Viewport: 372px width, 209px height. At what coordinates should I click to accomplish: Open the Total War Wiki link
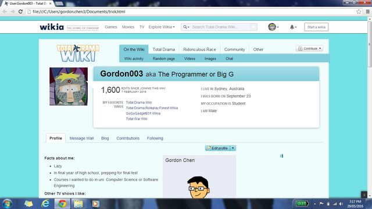137,118
